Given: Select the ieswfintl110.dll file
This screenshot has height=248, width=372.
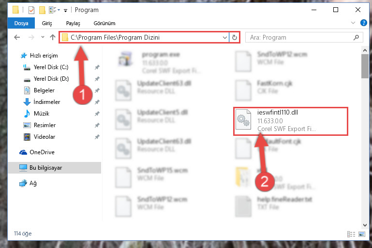Looking at the screenshot, I should 291,121.
